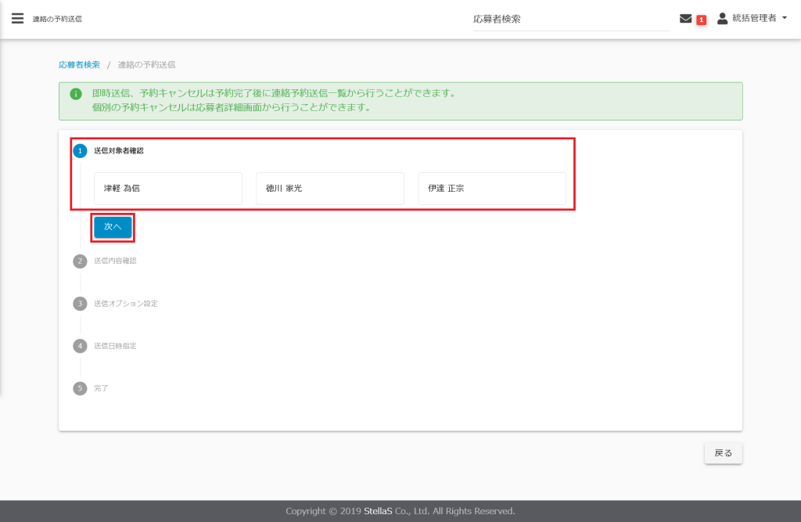Click the user profile silhouette icon
Screen dimensions: 801x522
point(722,18)
